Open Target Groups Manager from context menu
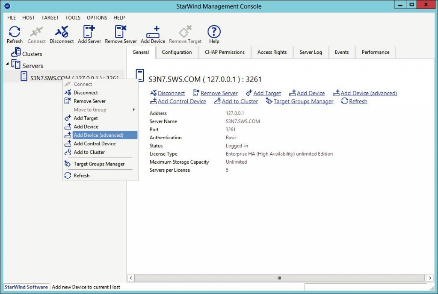The width and height of the screenshot is (438, 294). coord(101,164)
